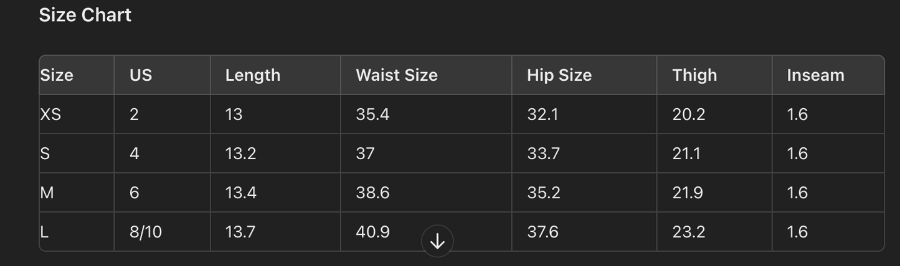Click the US column header

141,75
